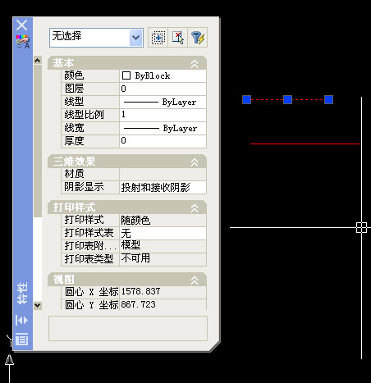Toggle PICKADD value button
Image resolution: width=371 pixels, height=383 pixels.
[158, 38]
